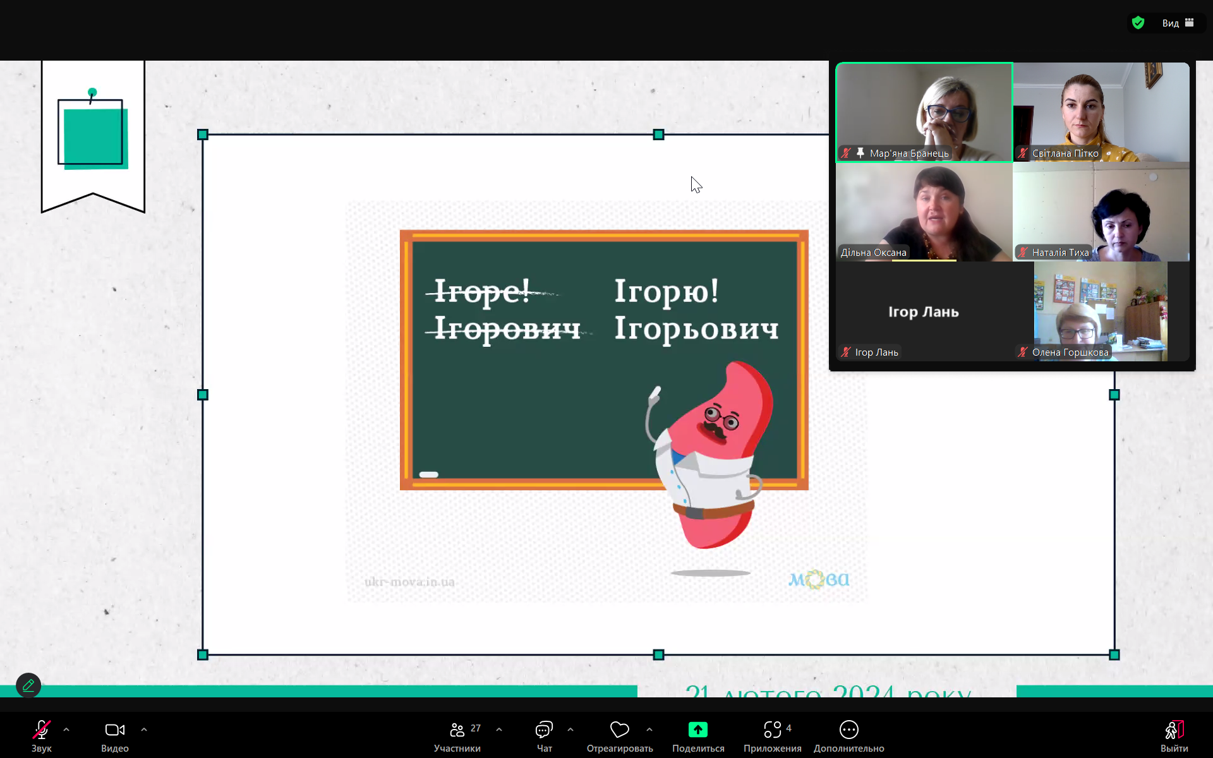The height and width of the screenshot is (758, 1213).
Task: Expand participants options arrow
Action: pos(499,730)
